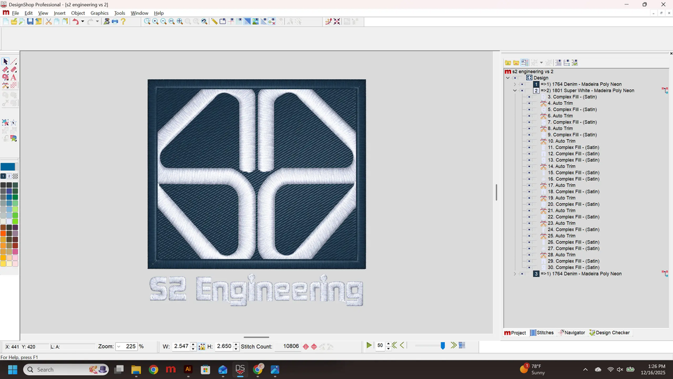Click the Cut scissors toolbar icon
Image resolution: width=673 pixels, height=379 pixels.
click(x=49, y=21)
